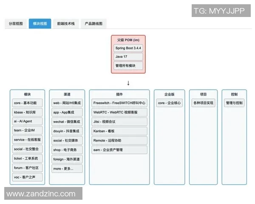Viewport: 255px width, 204px height.
Task: Choose Kanban - 看板 plugin
Action: pos(119,131)
